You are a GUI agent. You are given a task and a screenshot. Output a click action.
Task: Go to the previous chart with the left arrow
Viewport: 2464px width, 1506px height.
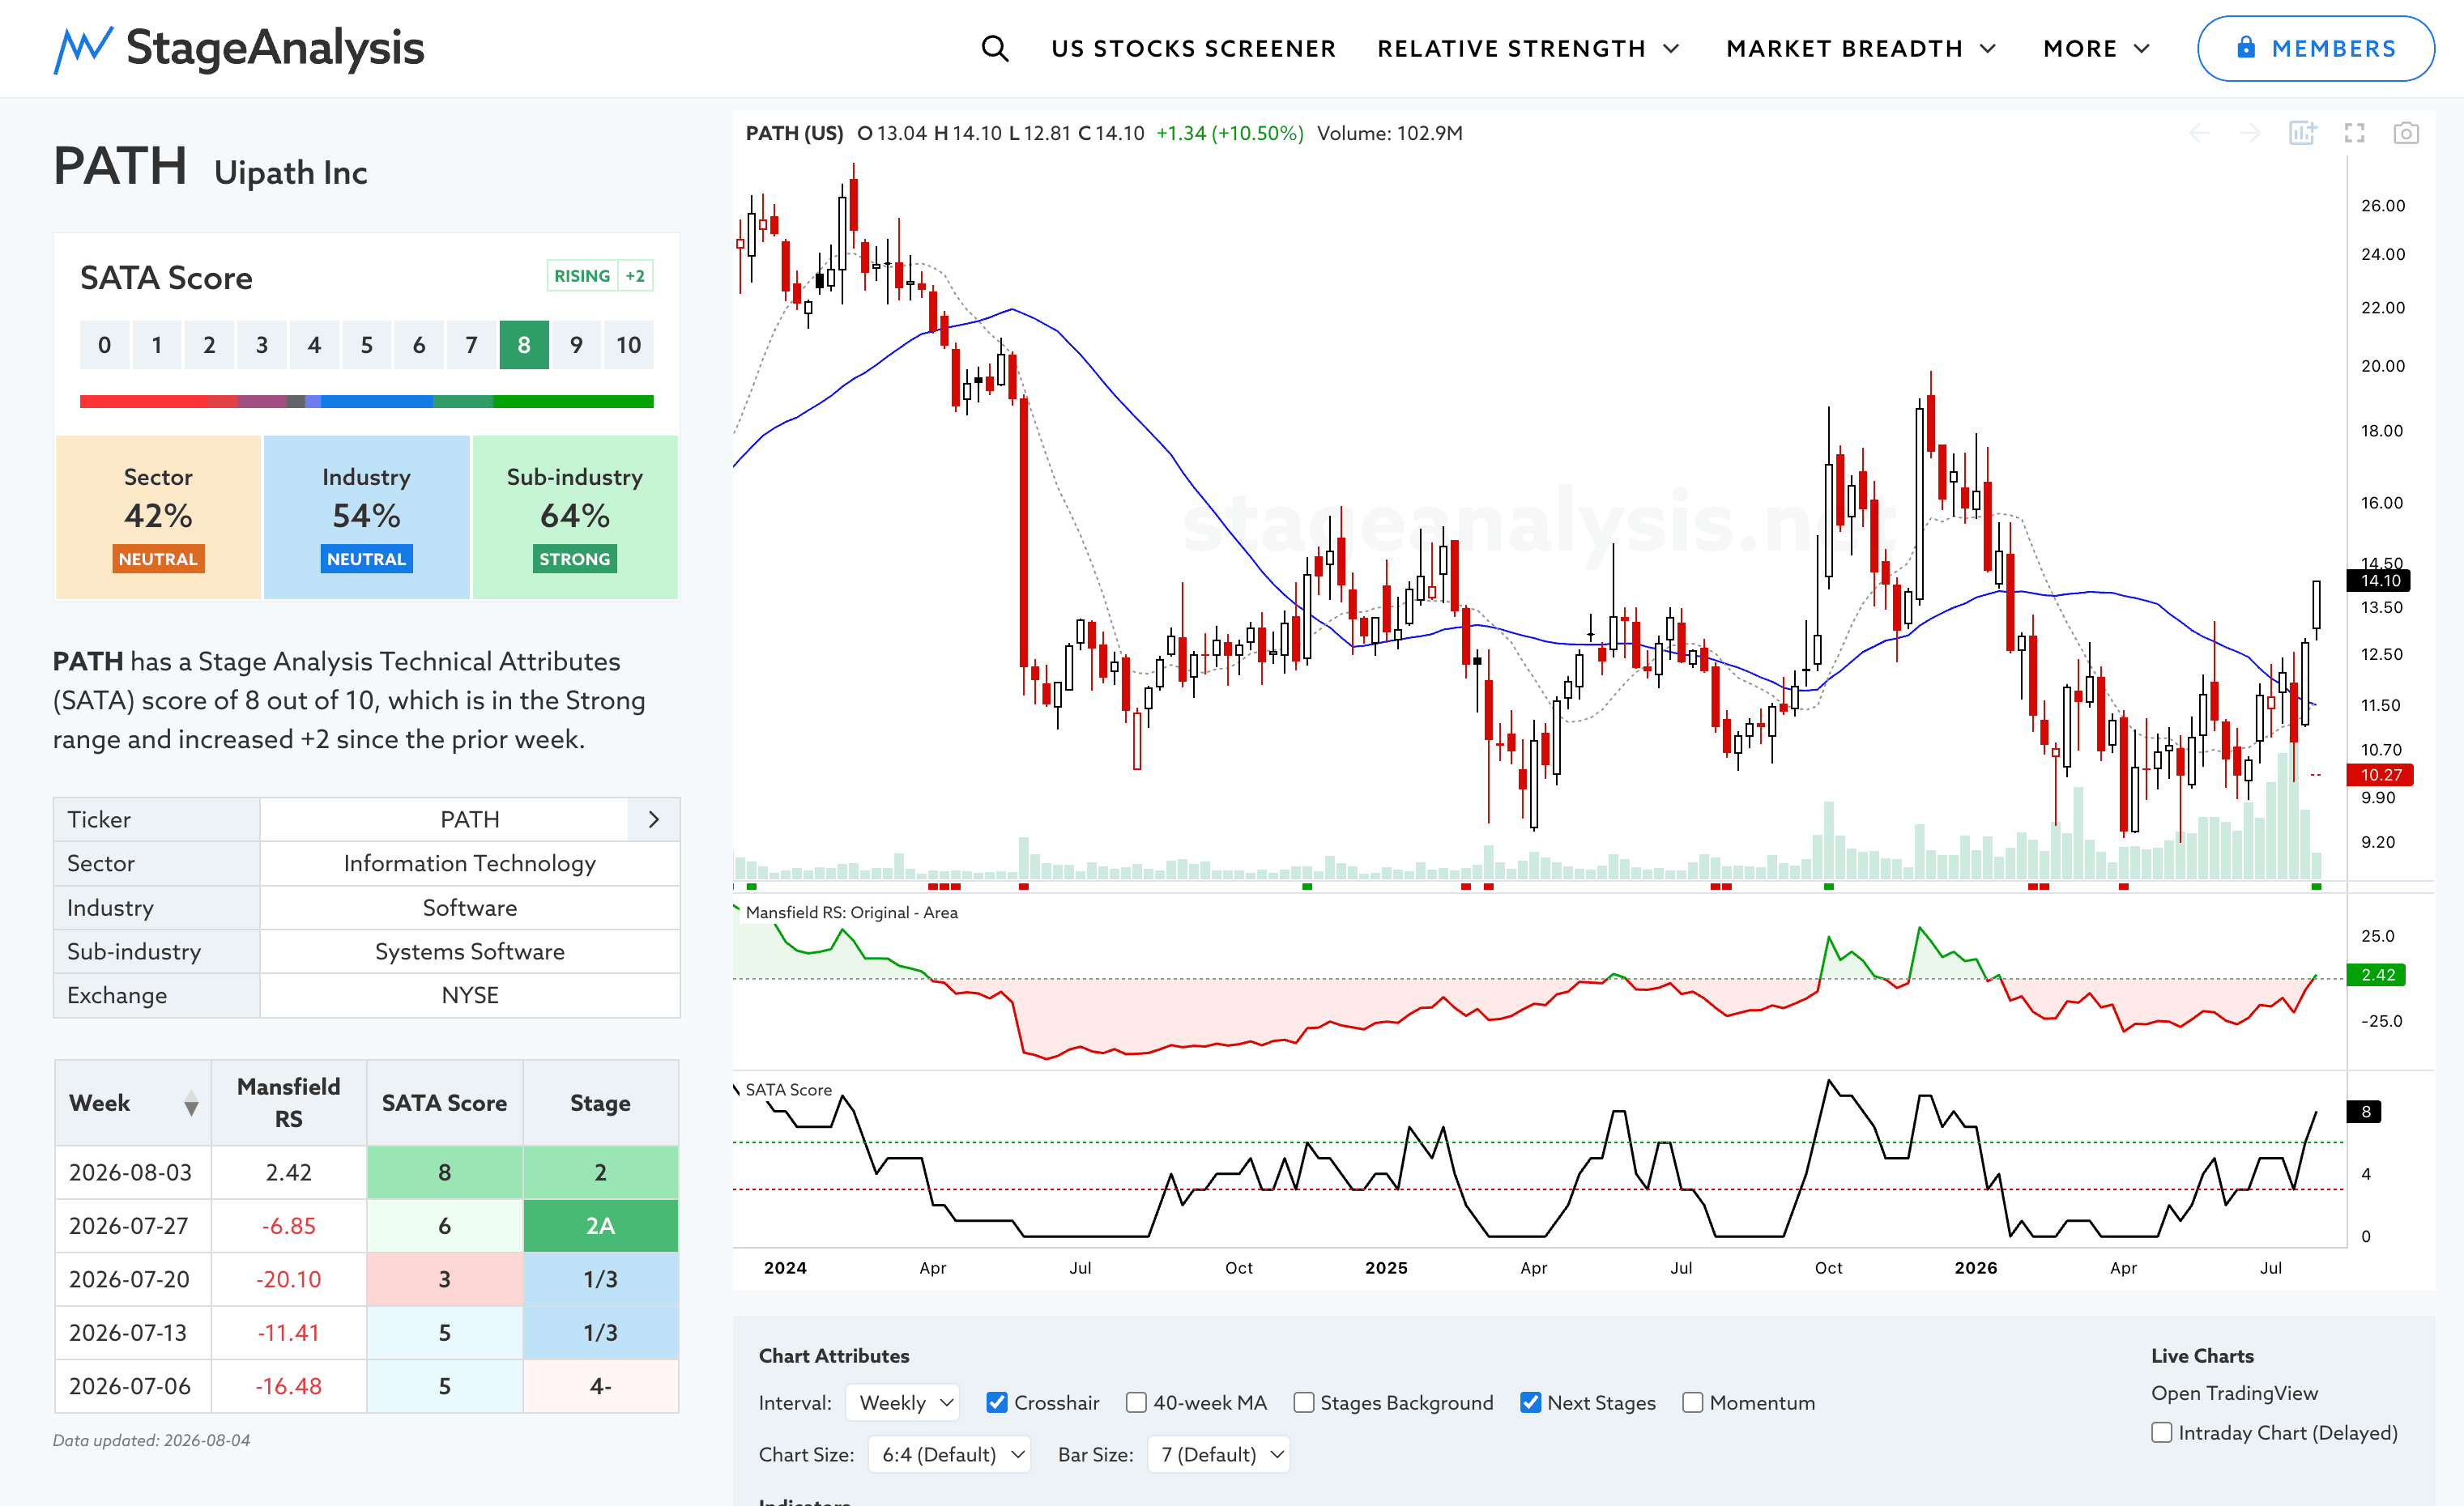coord(2199,133)
